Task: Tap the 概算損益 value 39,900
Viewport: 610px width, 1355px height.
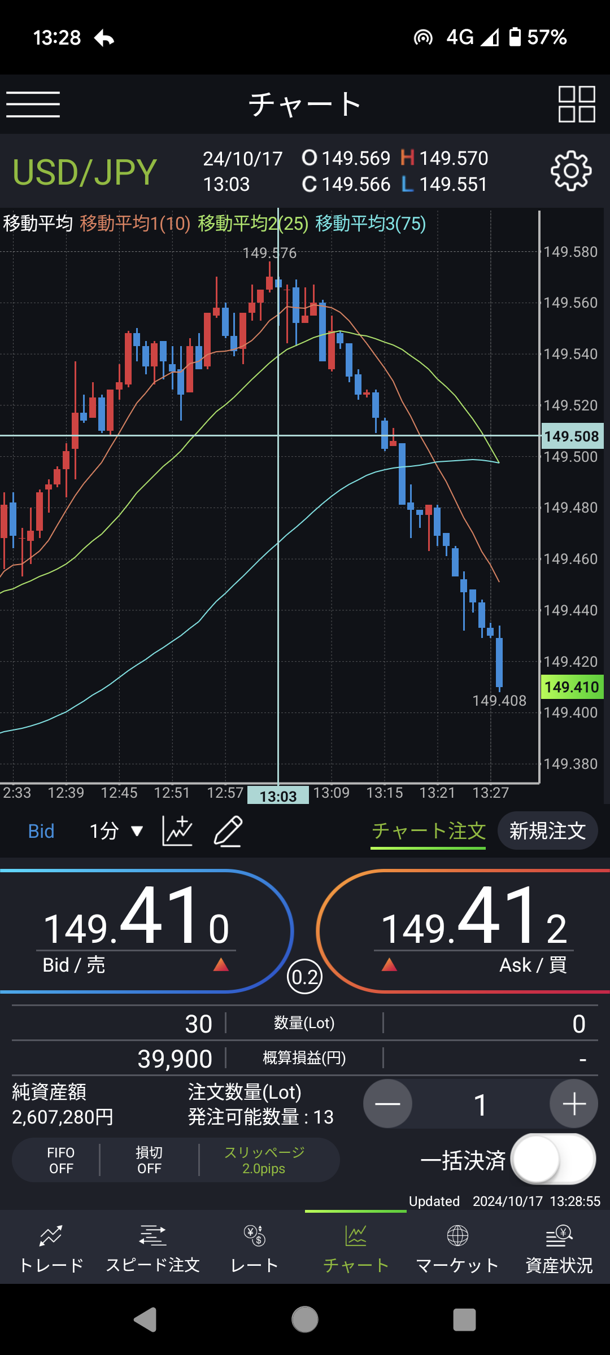Action: point(175,1059)
